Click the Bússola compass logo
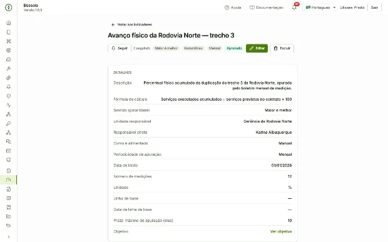The image size is (388, 242). (8, 8)
